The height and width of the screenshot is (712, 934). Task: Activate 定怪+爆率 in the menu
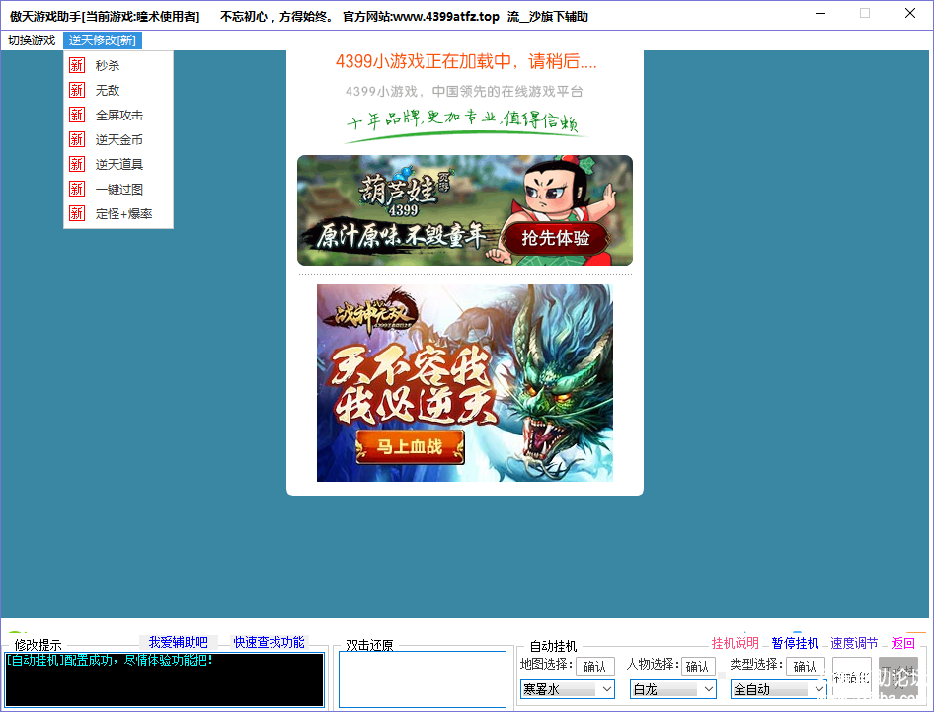(x=118, y=214)
